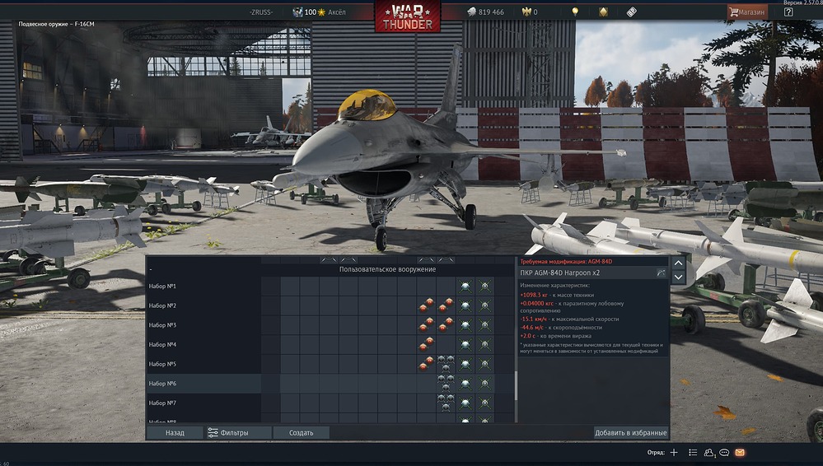The width and height of the screenshot is (823, 466).
Task: Select highlighted preset Набор №6
Action: (x=203, y=384)
